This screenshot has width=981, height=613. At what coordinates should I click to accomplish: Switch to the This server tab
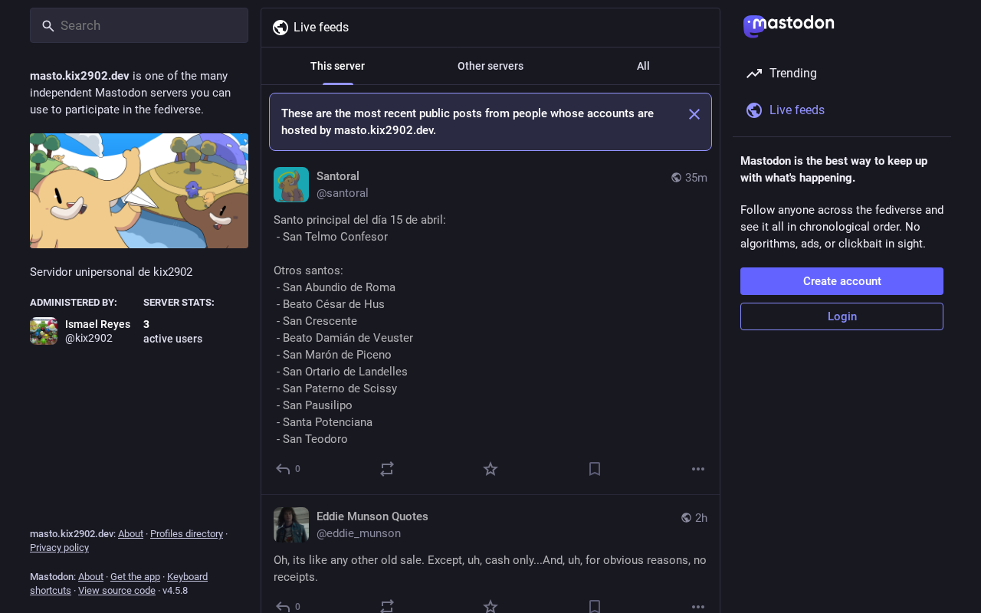click(x=337, y=66)
